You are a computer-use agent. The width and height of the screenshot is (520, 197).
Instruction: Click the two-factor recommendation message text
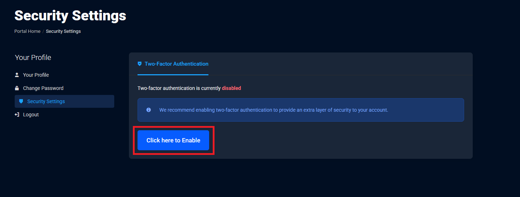click(274, 110)
